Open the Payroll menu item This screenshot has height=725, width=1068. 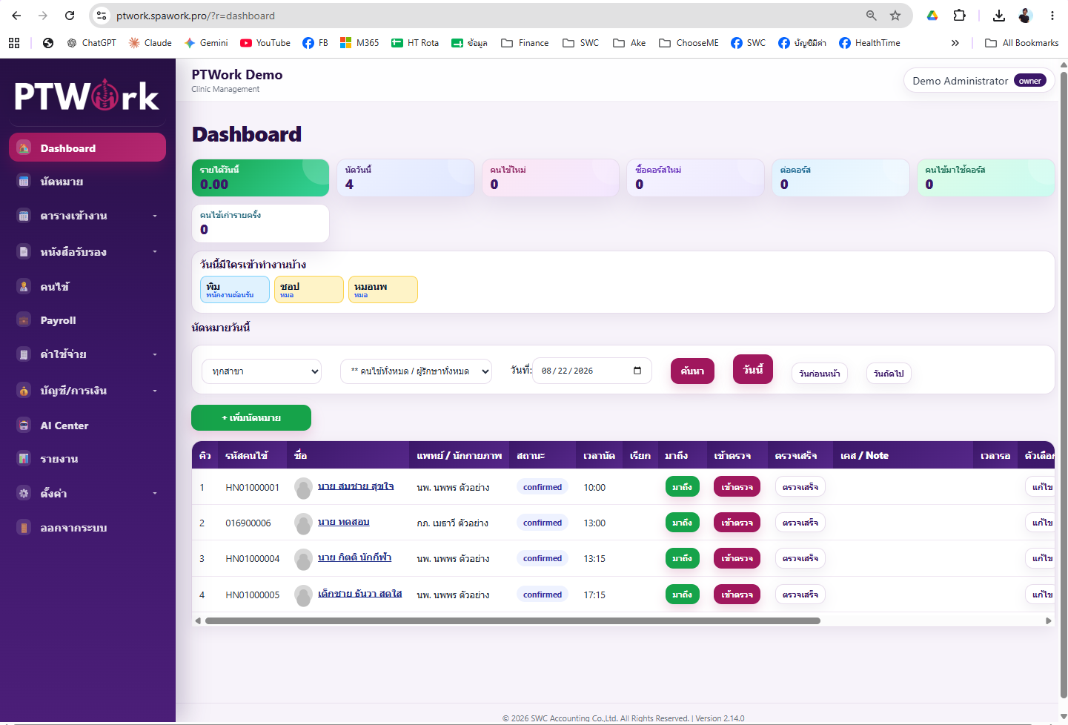coord(87,320)
